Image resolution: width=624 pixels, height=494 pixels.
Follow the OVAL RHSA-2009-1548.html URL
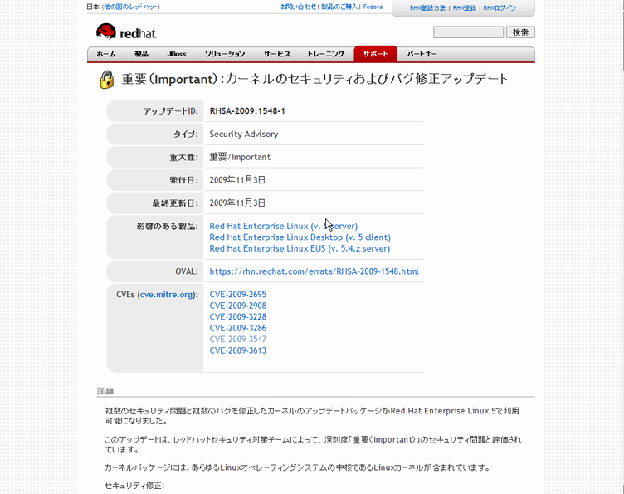[x=314, y=271]
